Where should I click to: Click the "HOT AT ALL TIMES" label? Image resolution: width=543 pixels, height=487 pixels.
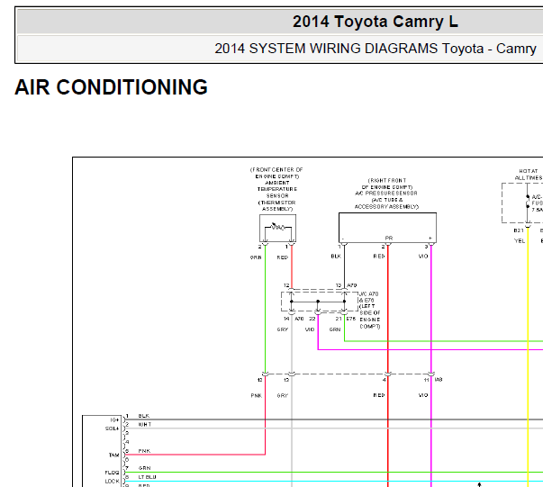pos(529,175)
